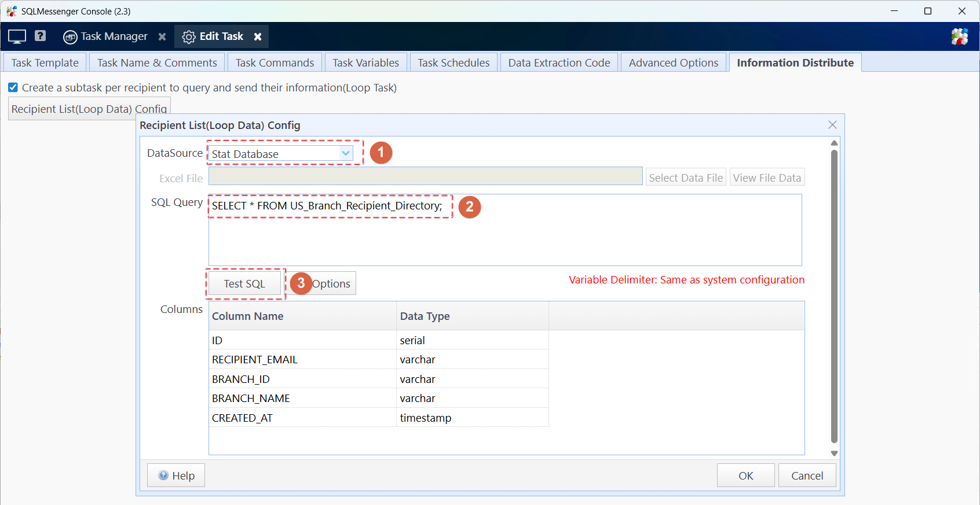Select the Advanced Options tab

coord(674,62)
